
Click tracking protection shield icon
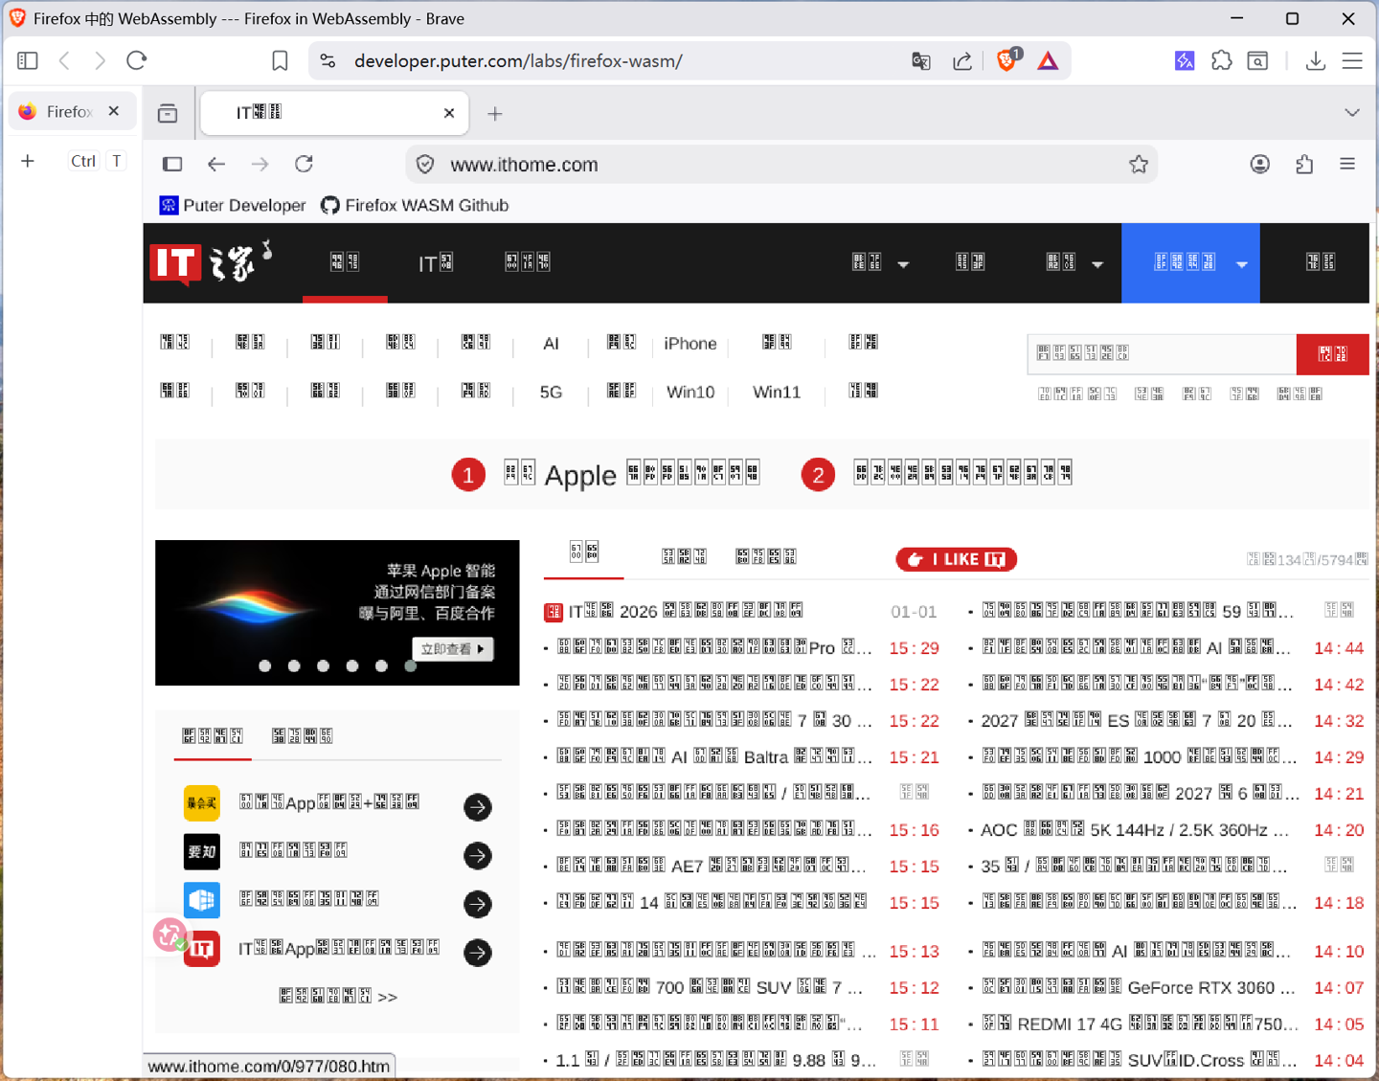pos(425,165)
